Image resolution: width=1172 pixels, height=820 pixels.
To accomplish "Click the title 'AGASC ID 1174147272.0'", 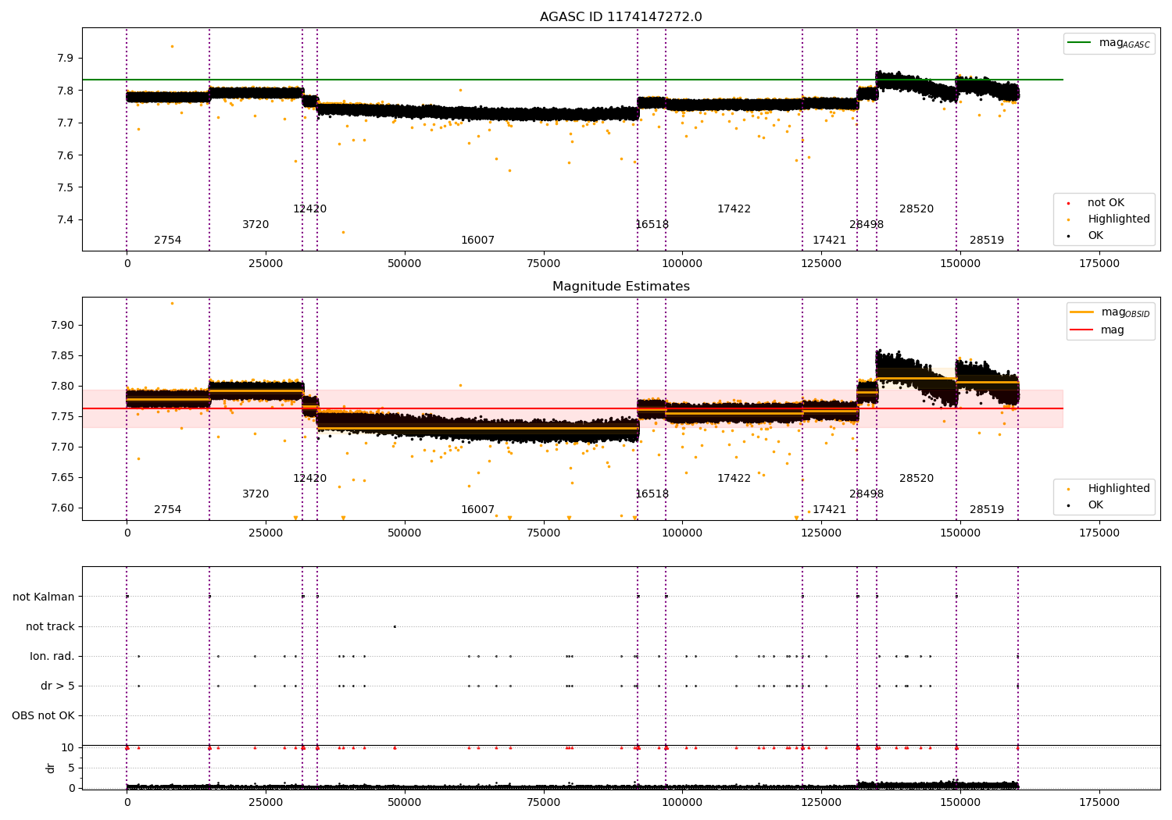I will tap(620, 17).
